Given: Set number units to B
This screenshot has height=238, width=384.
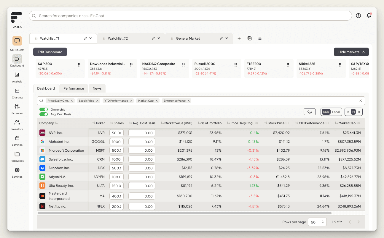Looking at the screenshot, I should point(359,112).
